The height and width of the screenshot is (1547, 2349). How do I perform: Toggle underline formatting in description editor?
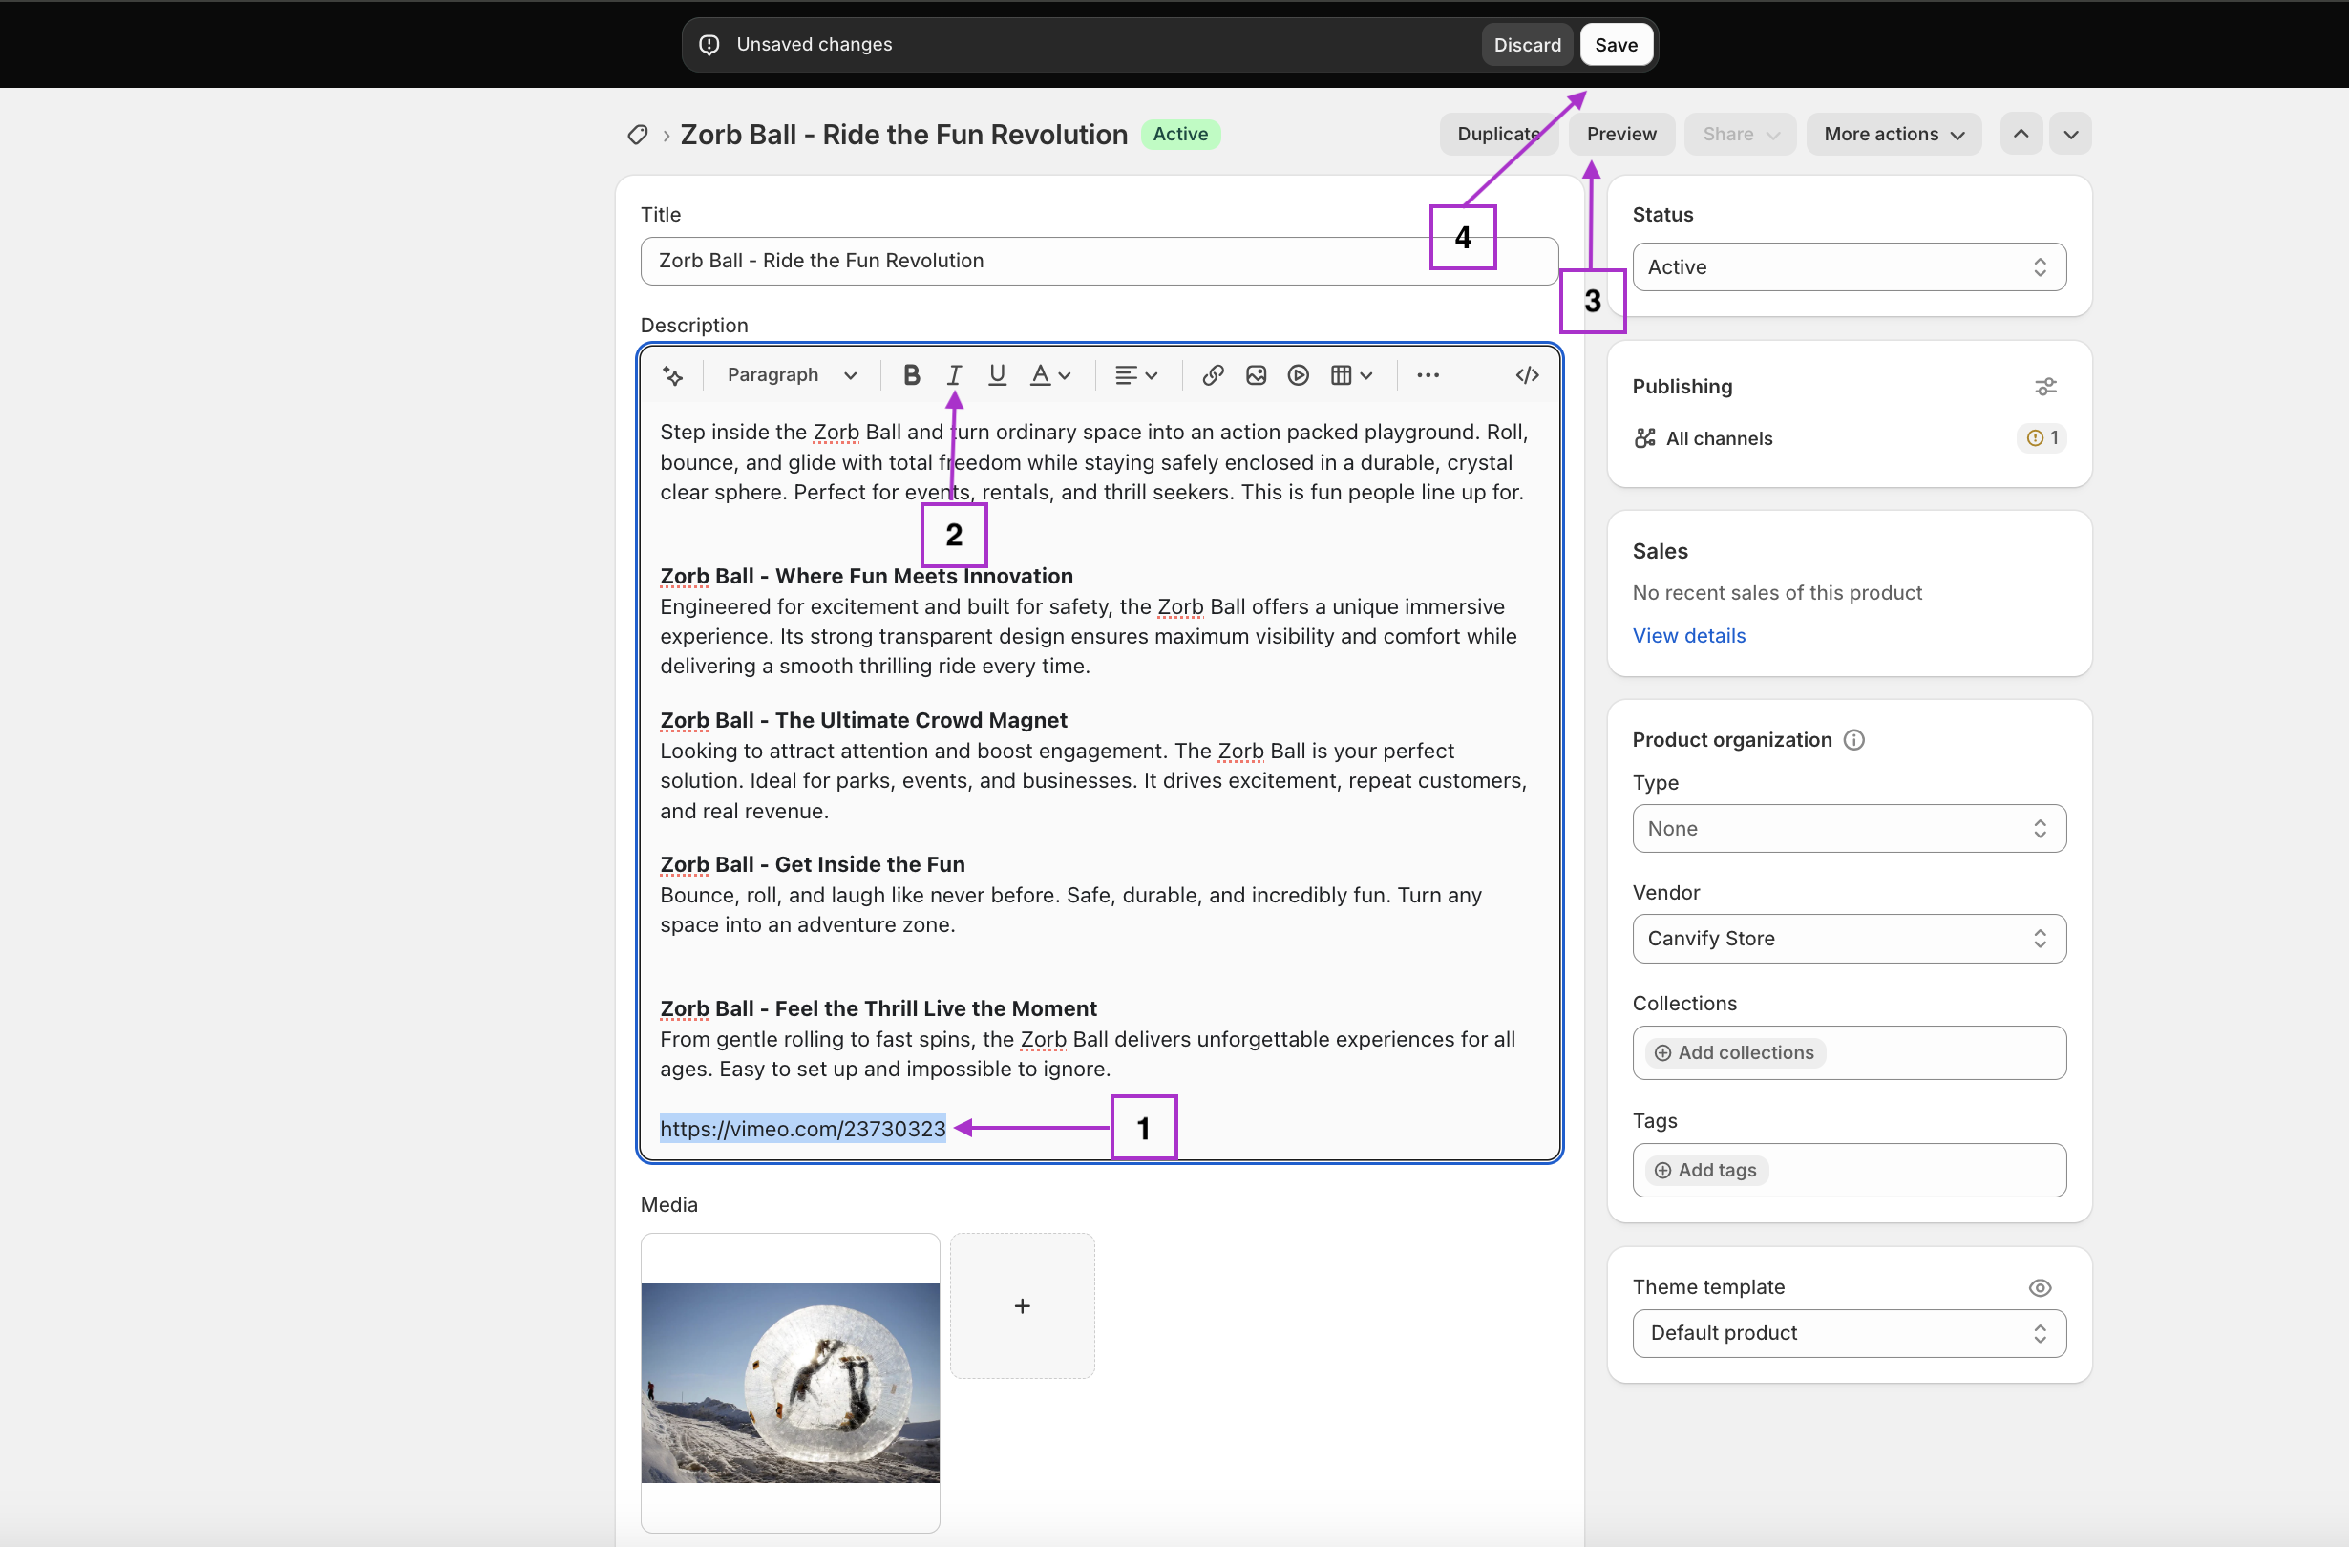997,375
